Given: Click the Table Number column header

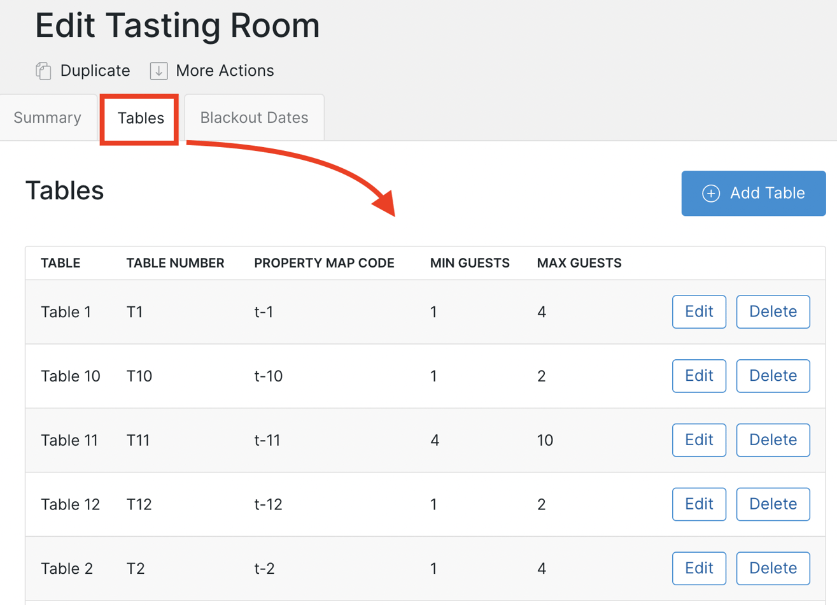Looking at the screenshot, I should 175,263.
